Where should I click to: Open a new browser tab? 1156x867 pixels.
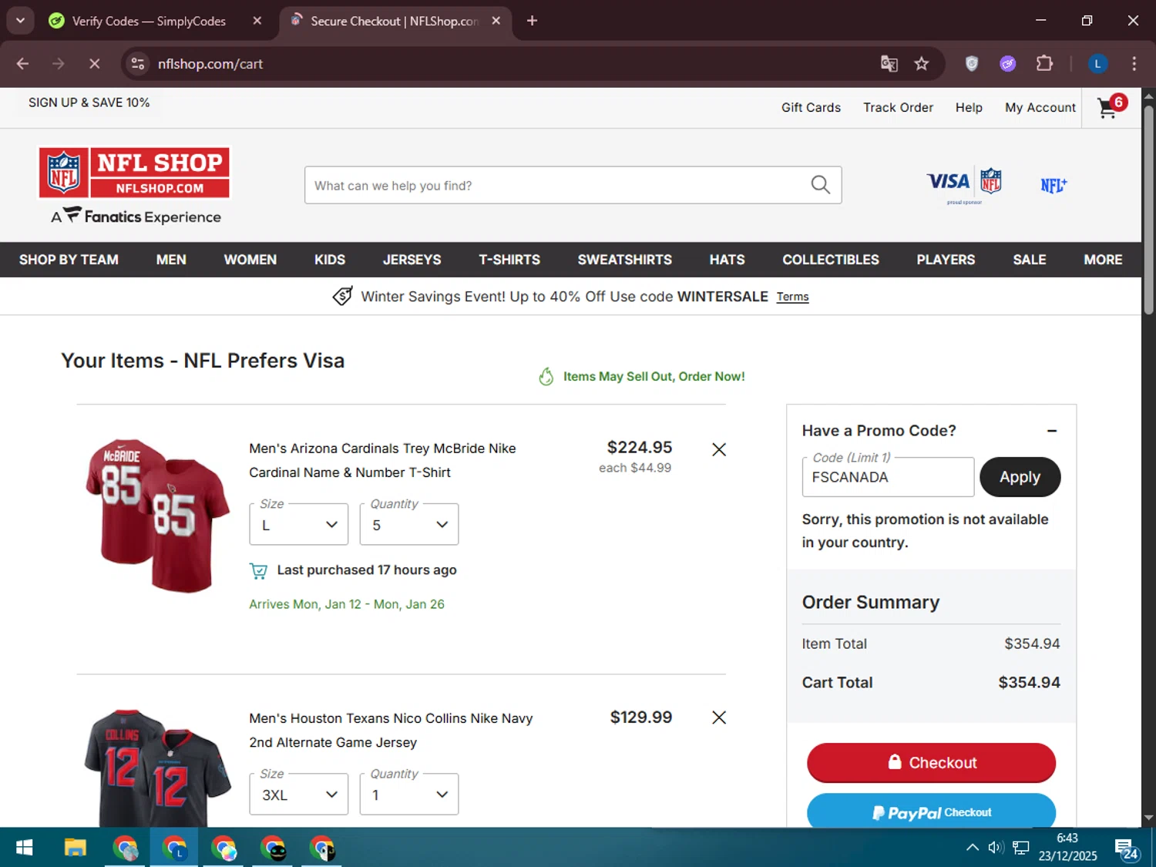(x=532, y=21)
